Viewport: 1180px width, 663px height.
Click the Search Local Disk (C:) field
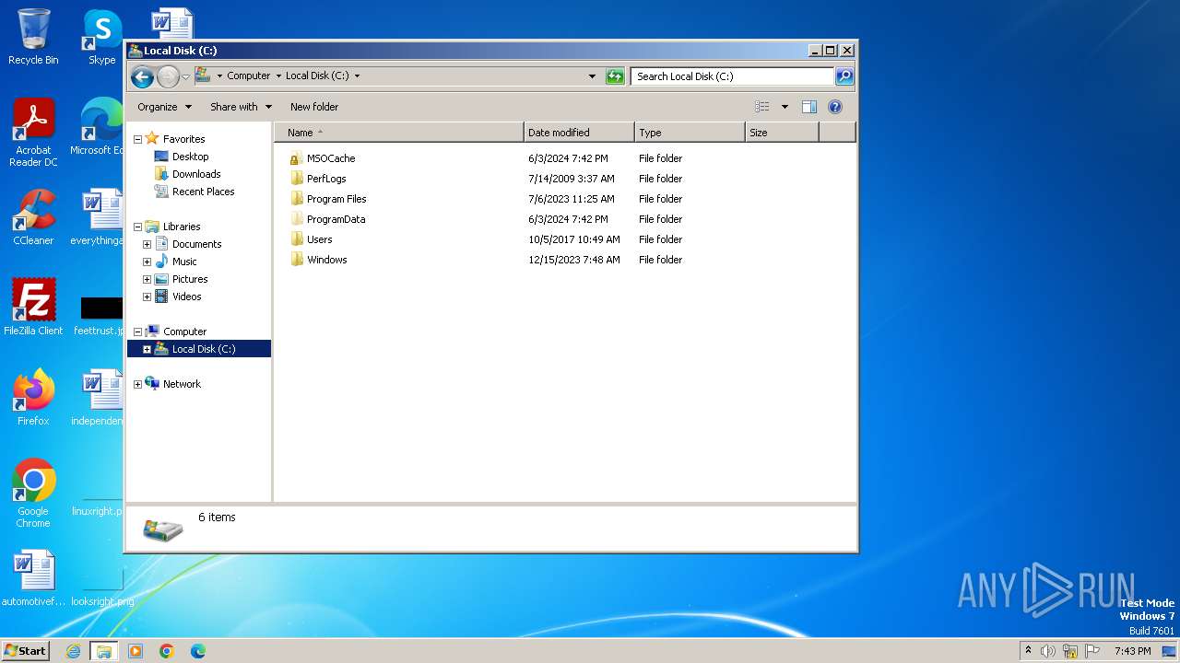point(733,76)
